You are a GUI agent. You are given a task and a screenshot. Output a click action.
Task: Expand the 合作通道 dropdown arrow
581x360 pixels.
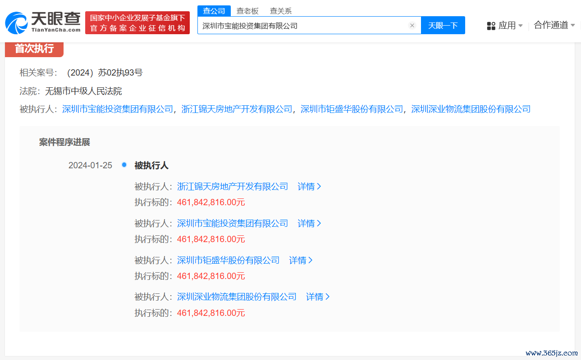573,25
